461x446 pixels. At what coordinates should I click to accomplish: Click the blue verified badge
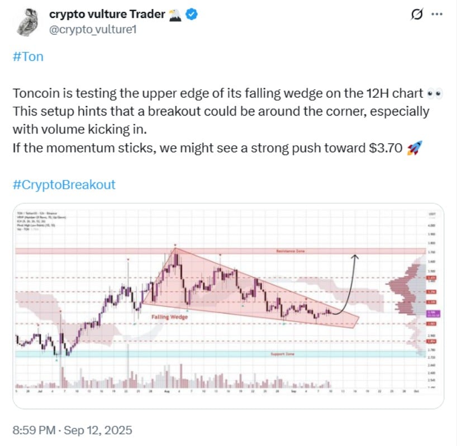click(x=192, y=14)
